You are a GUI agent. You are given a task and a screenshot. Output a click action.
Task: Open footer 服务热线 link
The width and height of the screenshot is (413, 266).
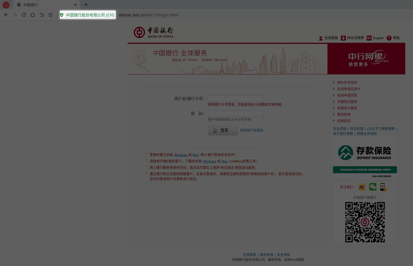[266, 255]
